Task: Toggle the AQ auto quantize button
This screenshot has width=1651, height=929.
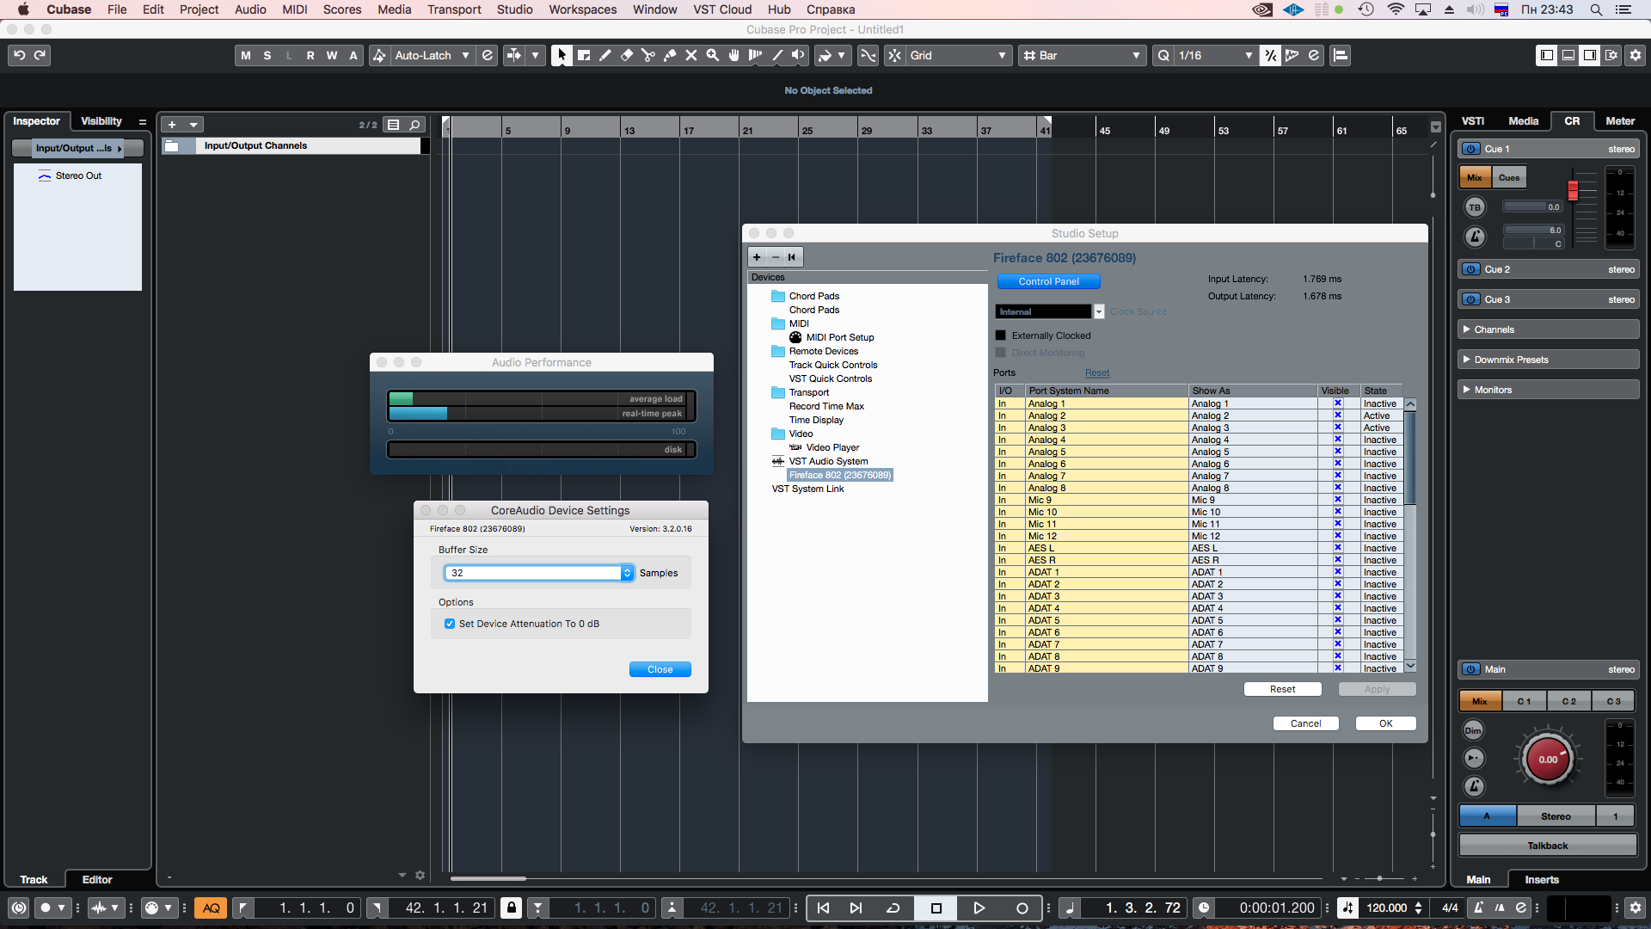Action: [x=211, y=907]
